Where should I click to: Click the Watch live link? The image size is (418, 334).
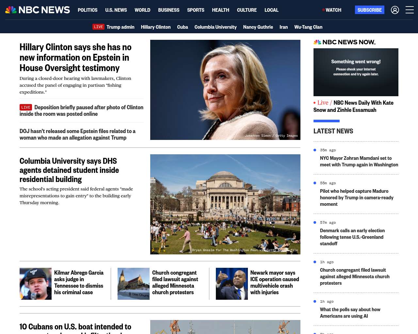[332, 10]
